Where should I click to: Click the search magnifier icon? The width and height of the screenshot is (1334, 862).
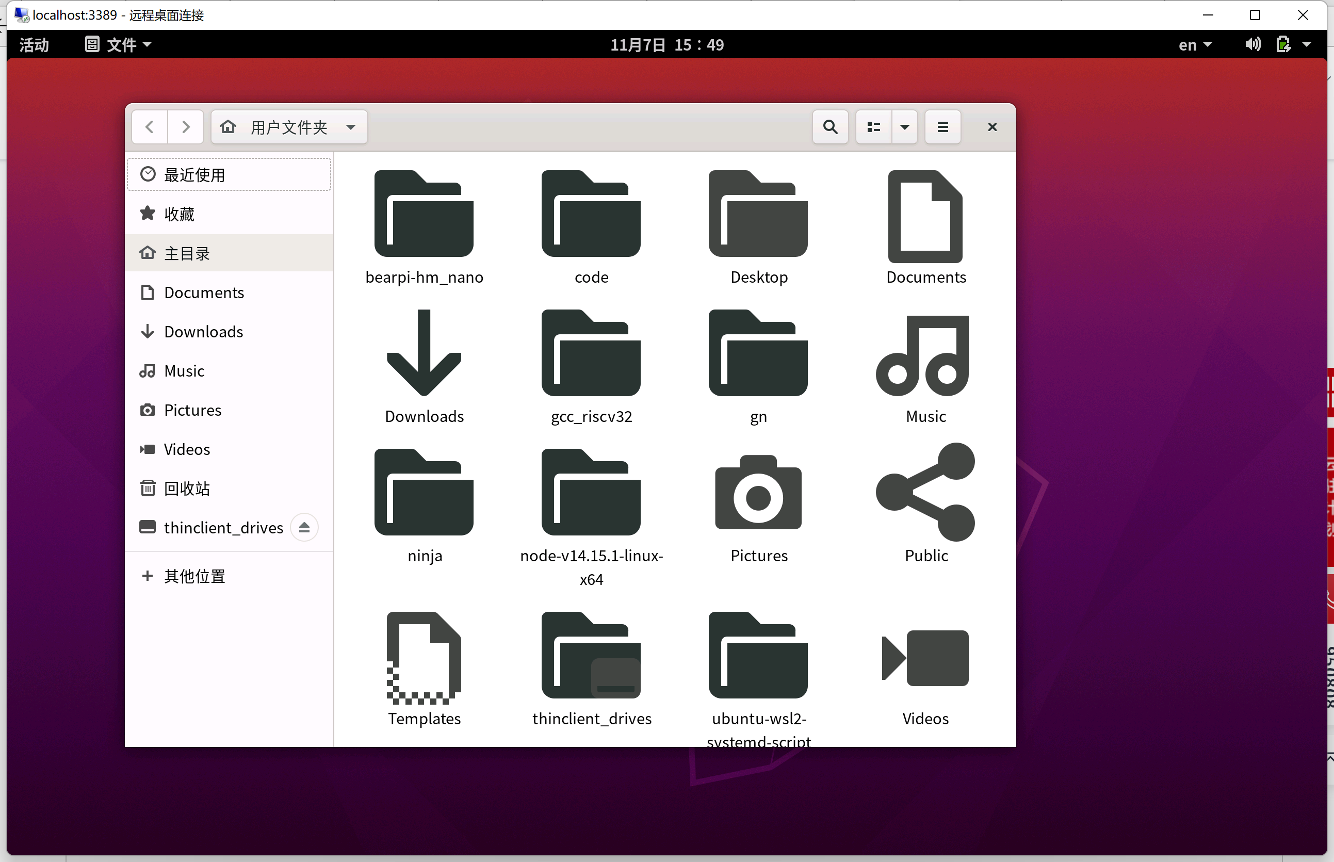click(x=831, y=127)
